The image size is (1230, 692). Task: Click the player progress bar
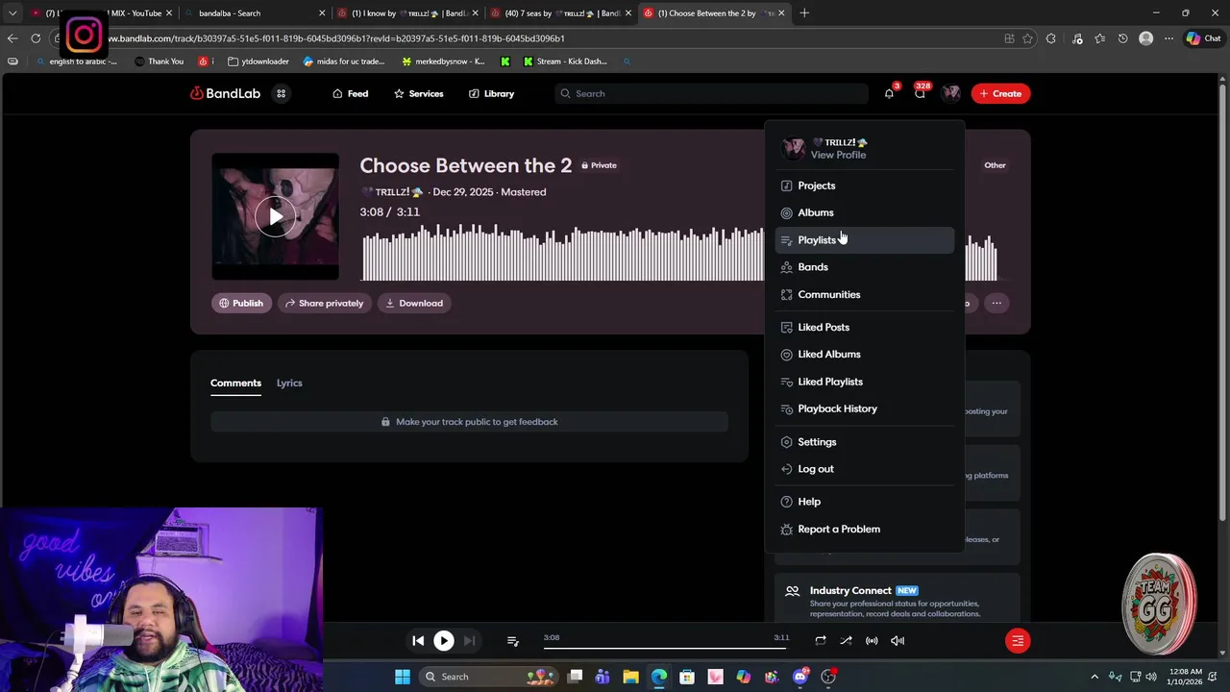tap(666, 649)
